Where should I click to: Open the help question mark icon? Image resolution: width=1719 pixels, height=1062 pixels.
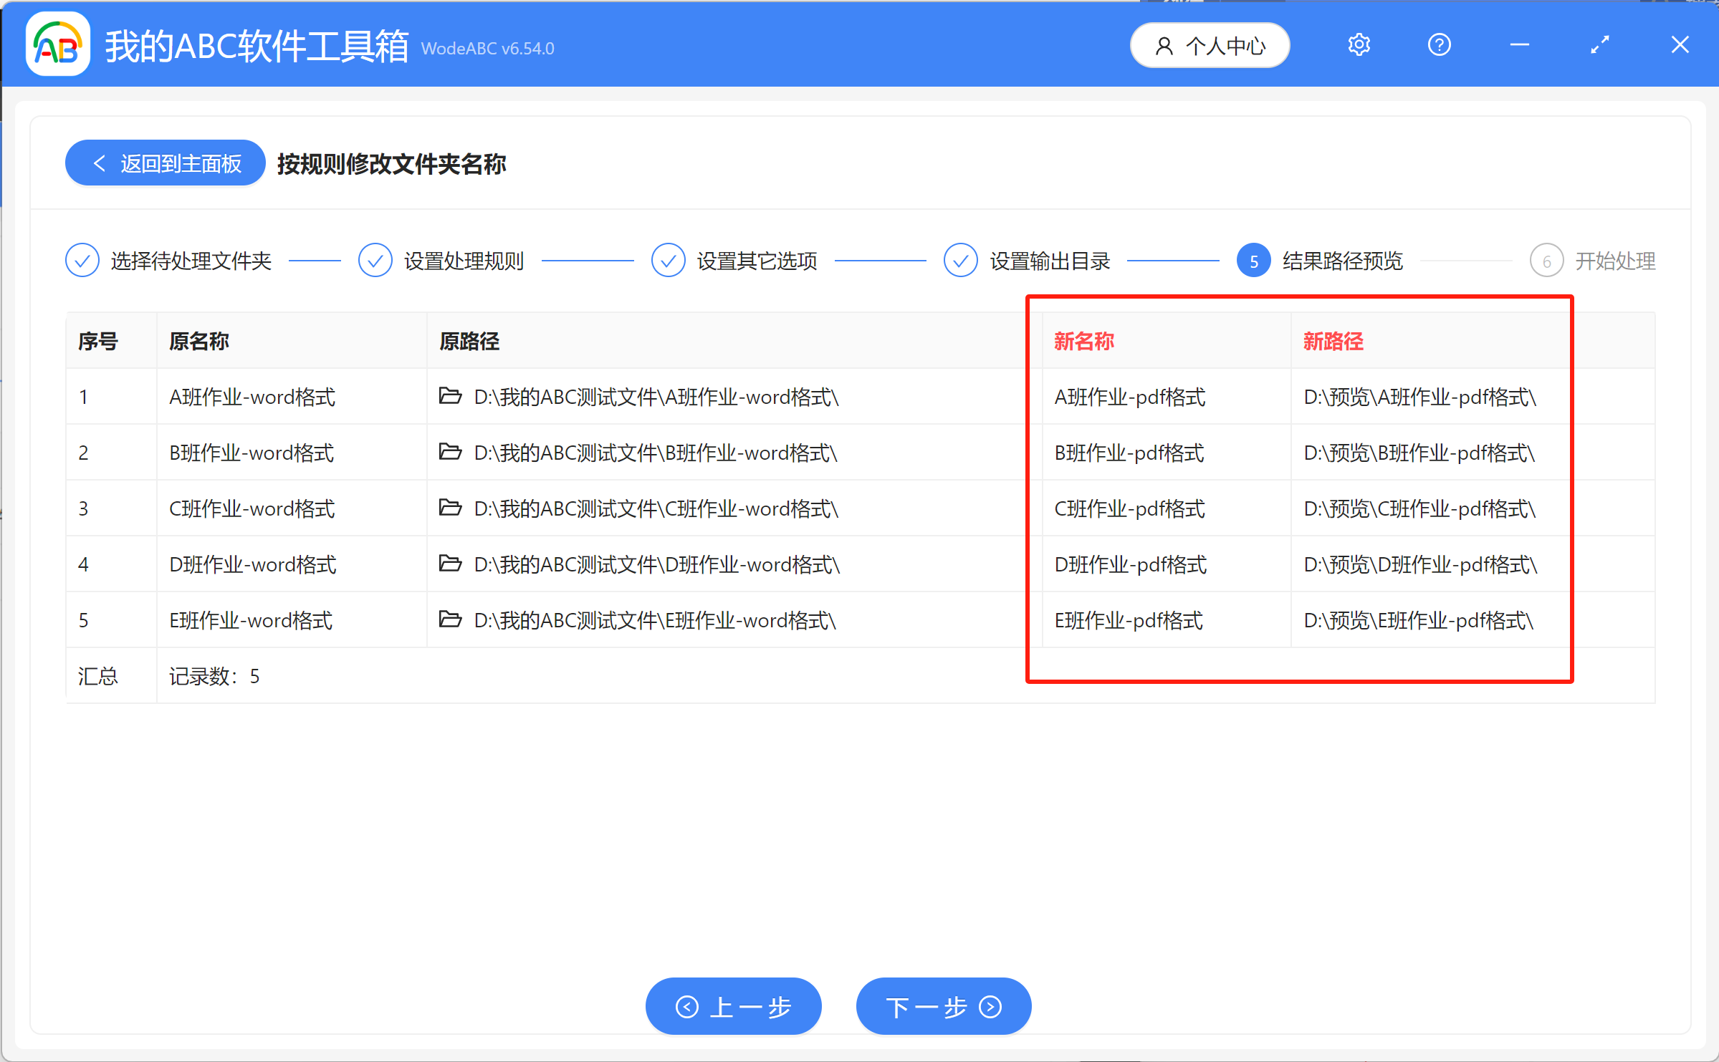[x=1438, y=44]
